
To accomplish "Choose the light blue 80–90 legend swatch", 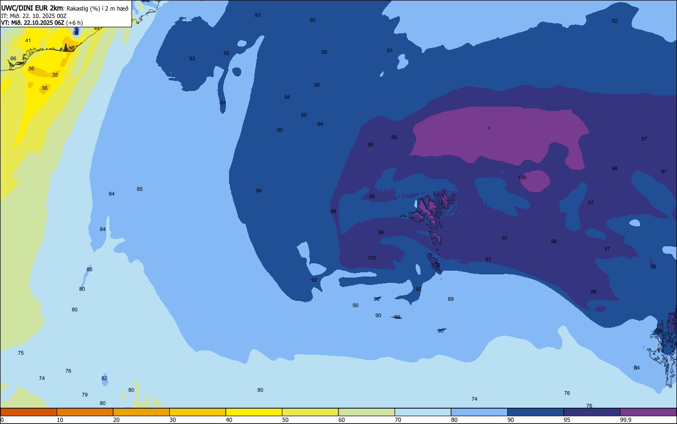I will coord(479,412).
